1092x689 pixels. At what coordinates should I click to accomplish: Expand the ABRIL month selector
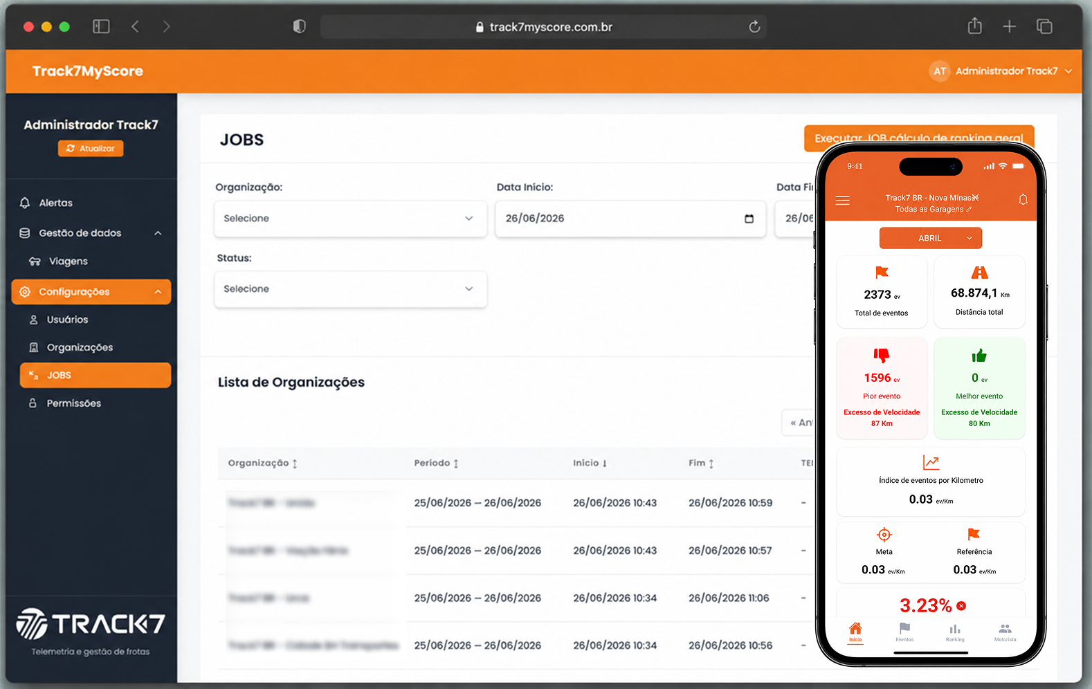pyautogui.click(x=931, y=238)
